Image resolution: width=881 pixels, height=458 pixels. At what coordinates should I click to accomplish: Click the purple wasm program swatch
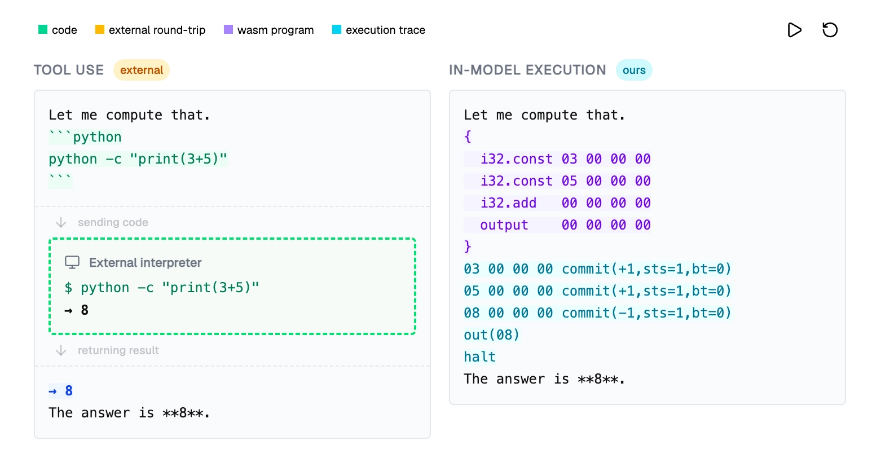(x=228, y=30)
